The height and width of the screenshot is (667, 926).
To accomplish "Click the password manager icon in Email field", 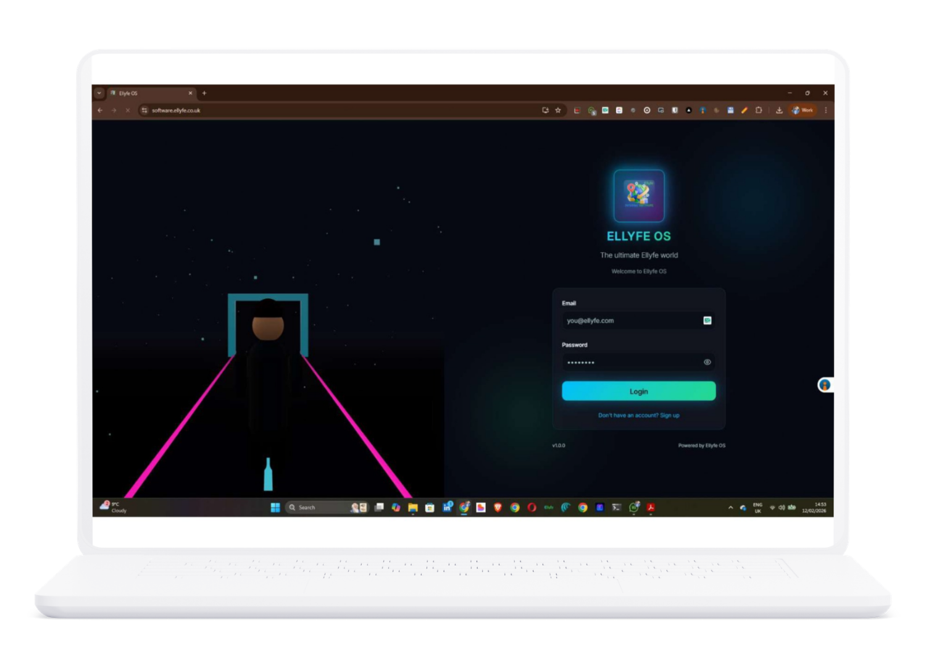I will (x=707, y=320).
